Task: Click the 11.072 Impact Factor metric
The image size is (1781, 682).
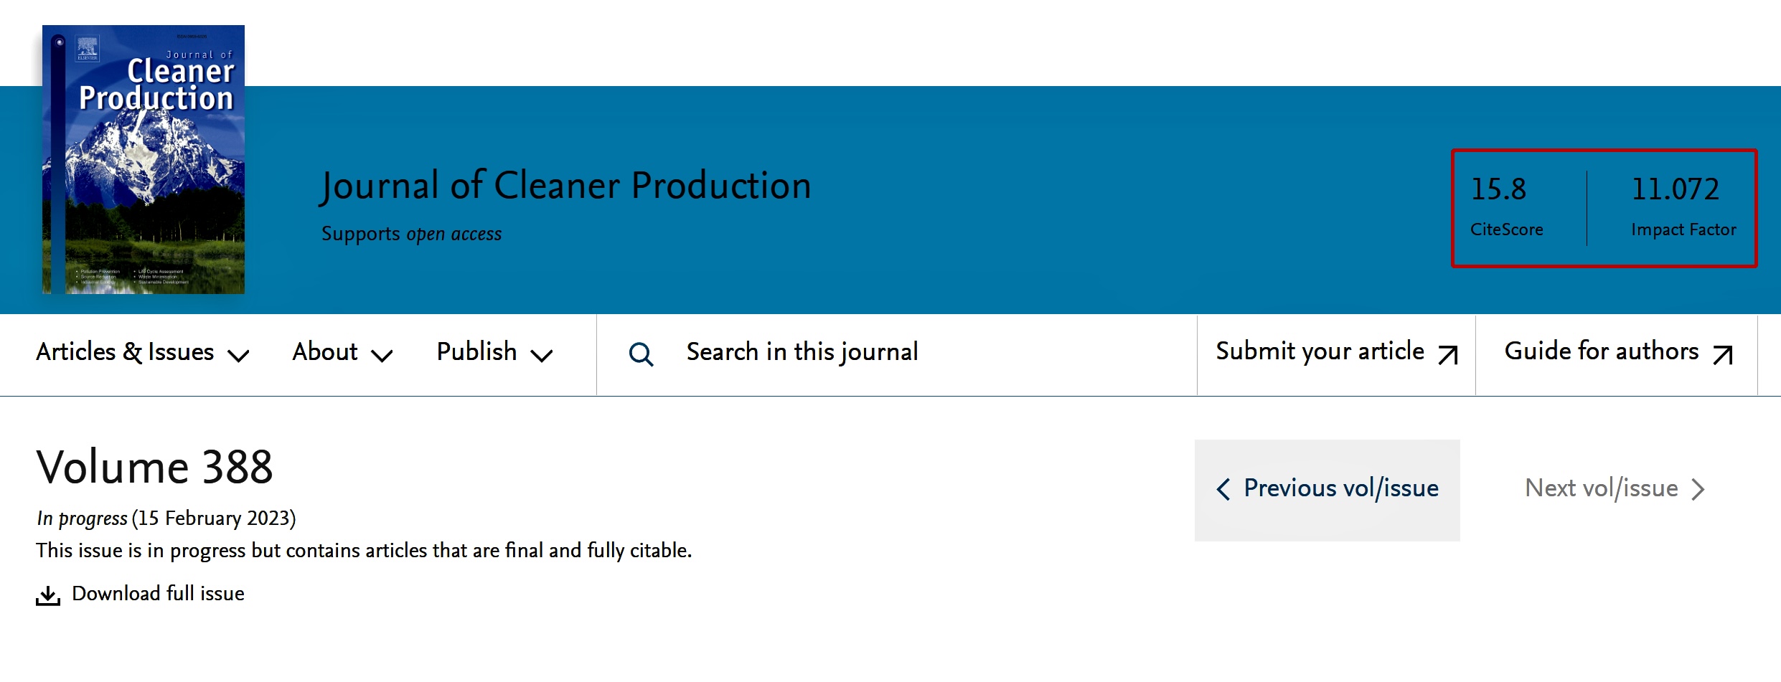Action: (1683, 208)
